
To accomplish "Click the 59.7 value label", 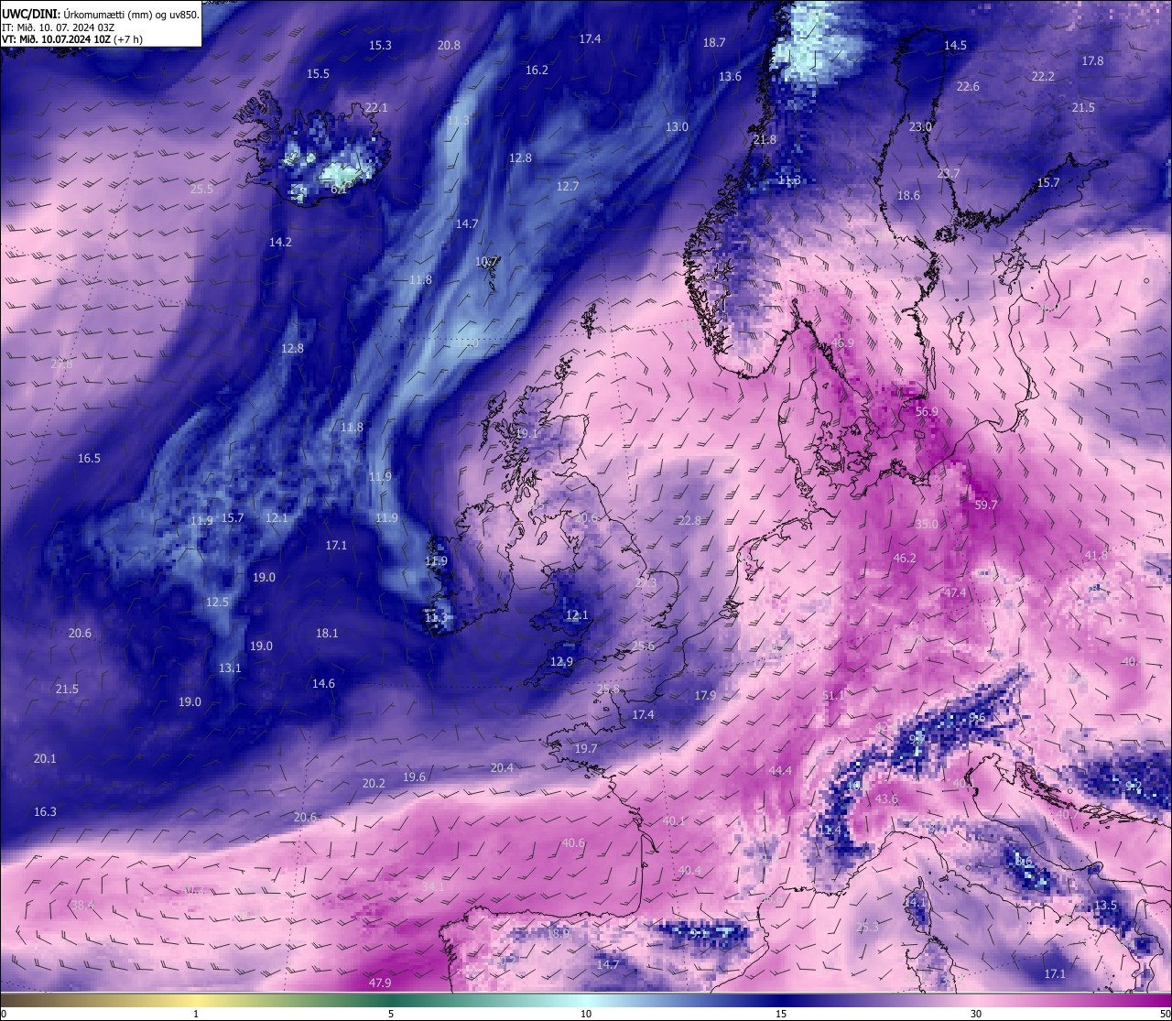I will pos(986,505).
